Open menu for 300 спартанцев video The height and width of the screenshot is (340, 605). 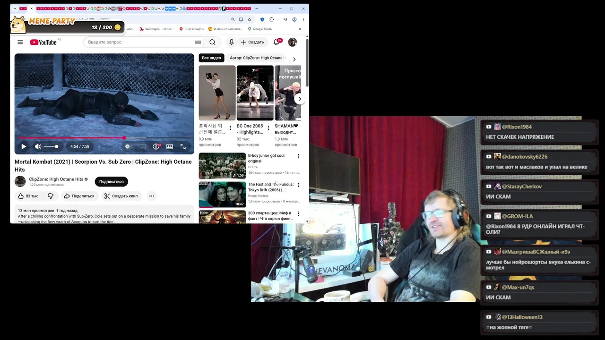tap(298, 214)
